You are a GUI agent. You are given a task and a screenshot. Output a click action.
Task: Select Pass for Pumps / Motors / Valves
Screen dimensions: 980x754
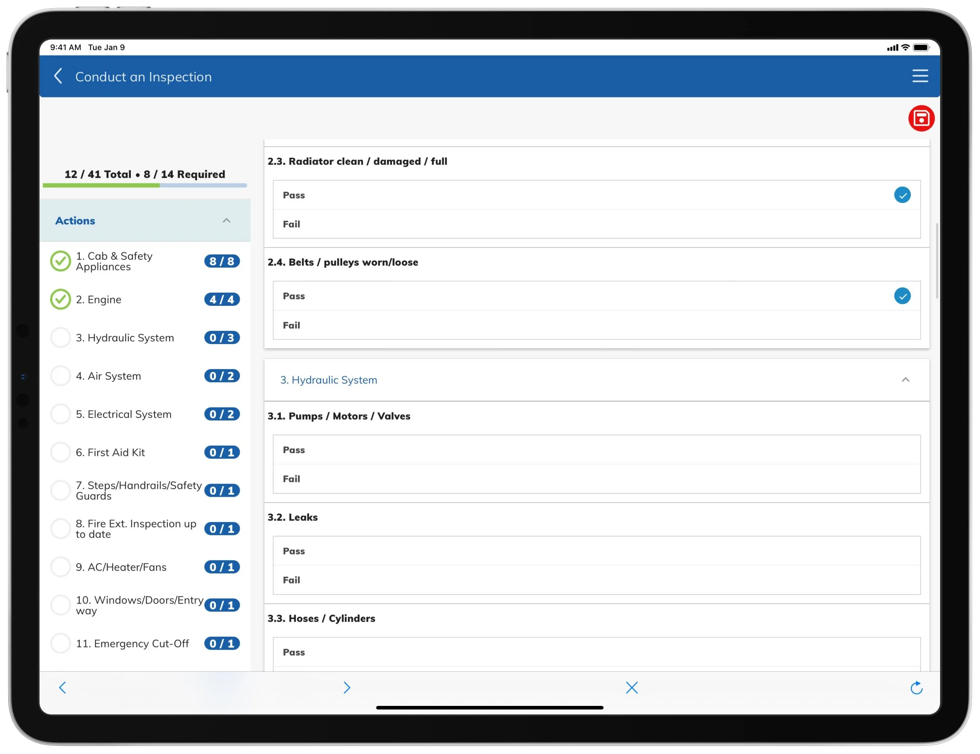(x=596, y=449)
